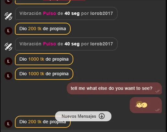Click the L avatar beside the first 1000 tk tip

(8, 61)
